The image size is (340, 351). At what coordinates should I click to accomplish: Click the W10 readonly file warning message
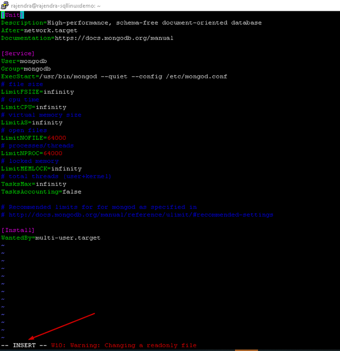pyautogui.click(x=124, y=346)
